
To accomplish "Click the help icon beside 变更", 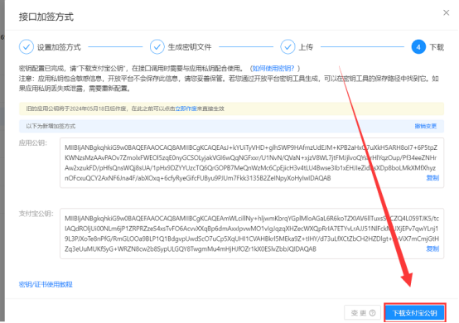I will click(372, 313).
